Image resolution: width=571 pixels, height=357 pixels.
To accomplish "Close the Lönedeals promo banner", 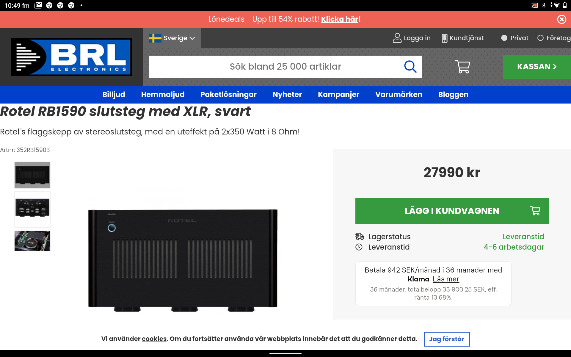I will [561, 19].
